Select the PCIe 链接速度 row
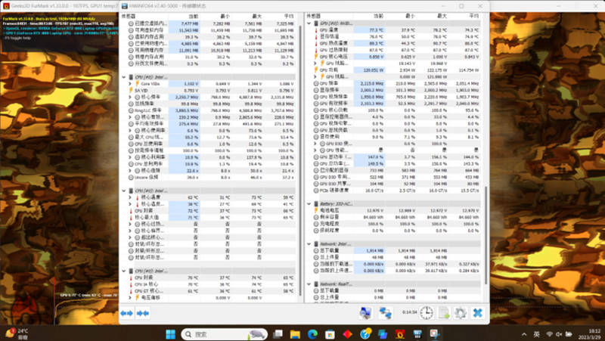Viewport: 605px width, 341px height. click(x=396, y=191)
